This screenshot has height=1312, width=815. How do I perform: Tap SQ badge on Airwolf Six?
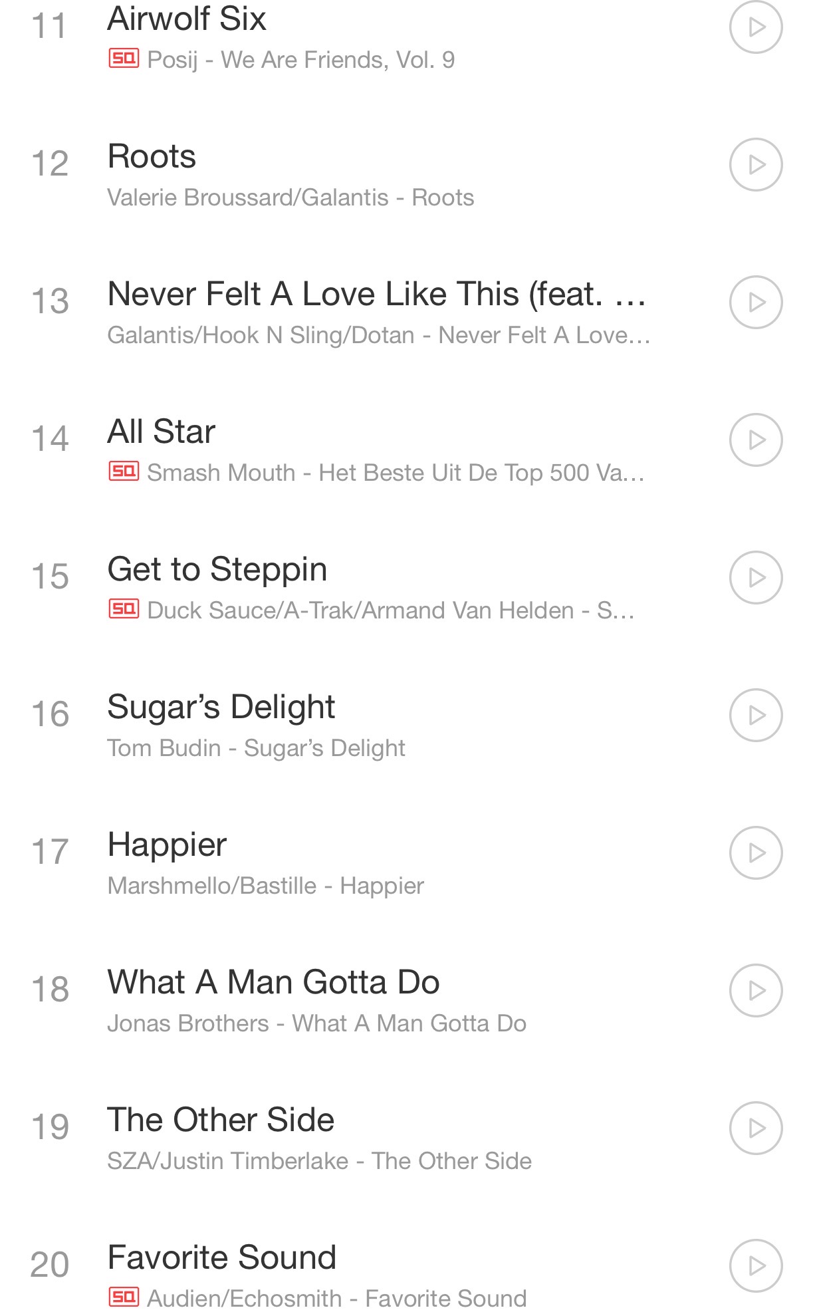coord(124,59)
